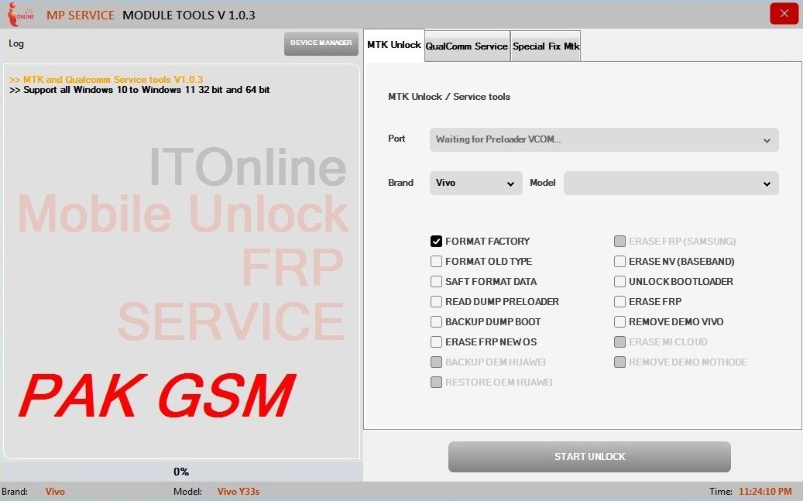Uncheck the FORMAT FACTORY checkbox
The width and height of the screenshot is (803, 501).
pyautogui.click(x=436, y=242)
